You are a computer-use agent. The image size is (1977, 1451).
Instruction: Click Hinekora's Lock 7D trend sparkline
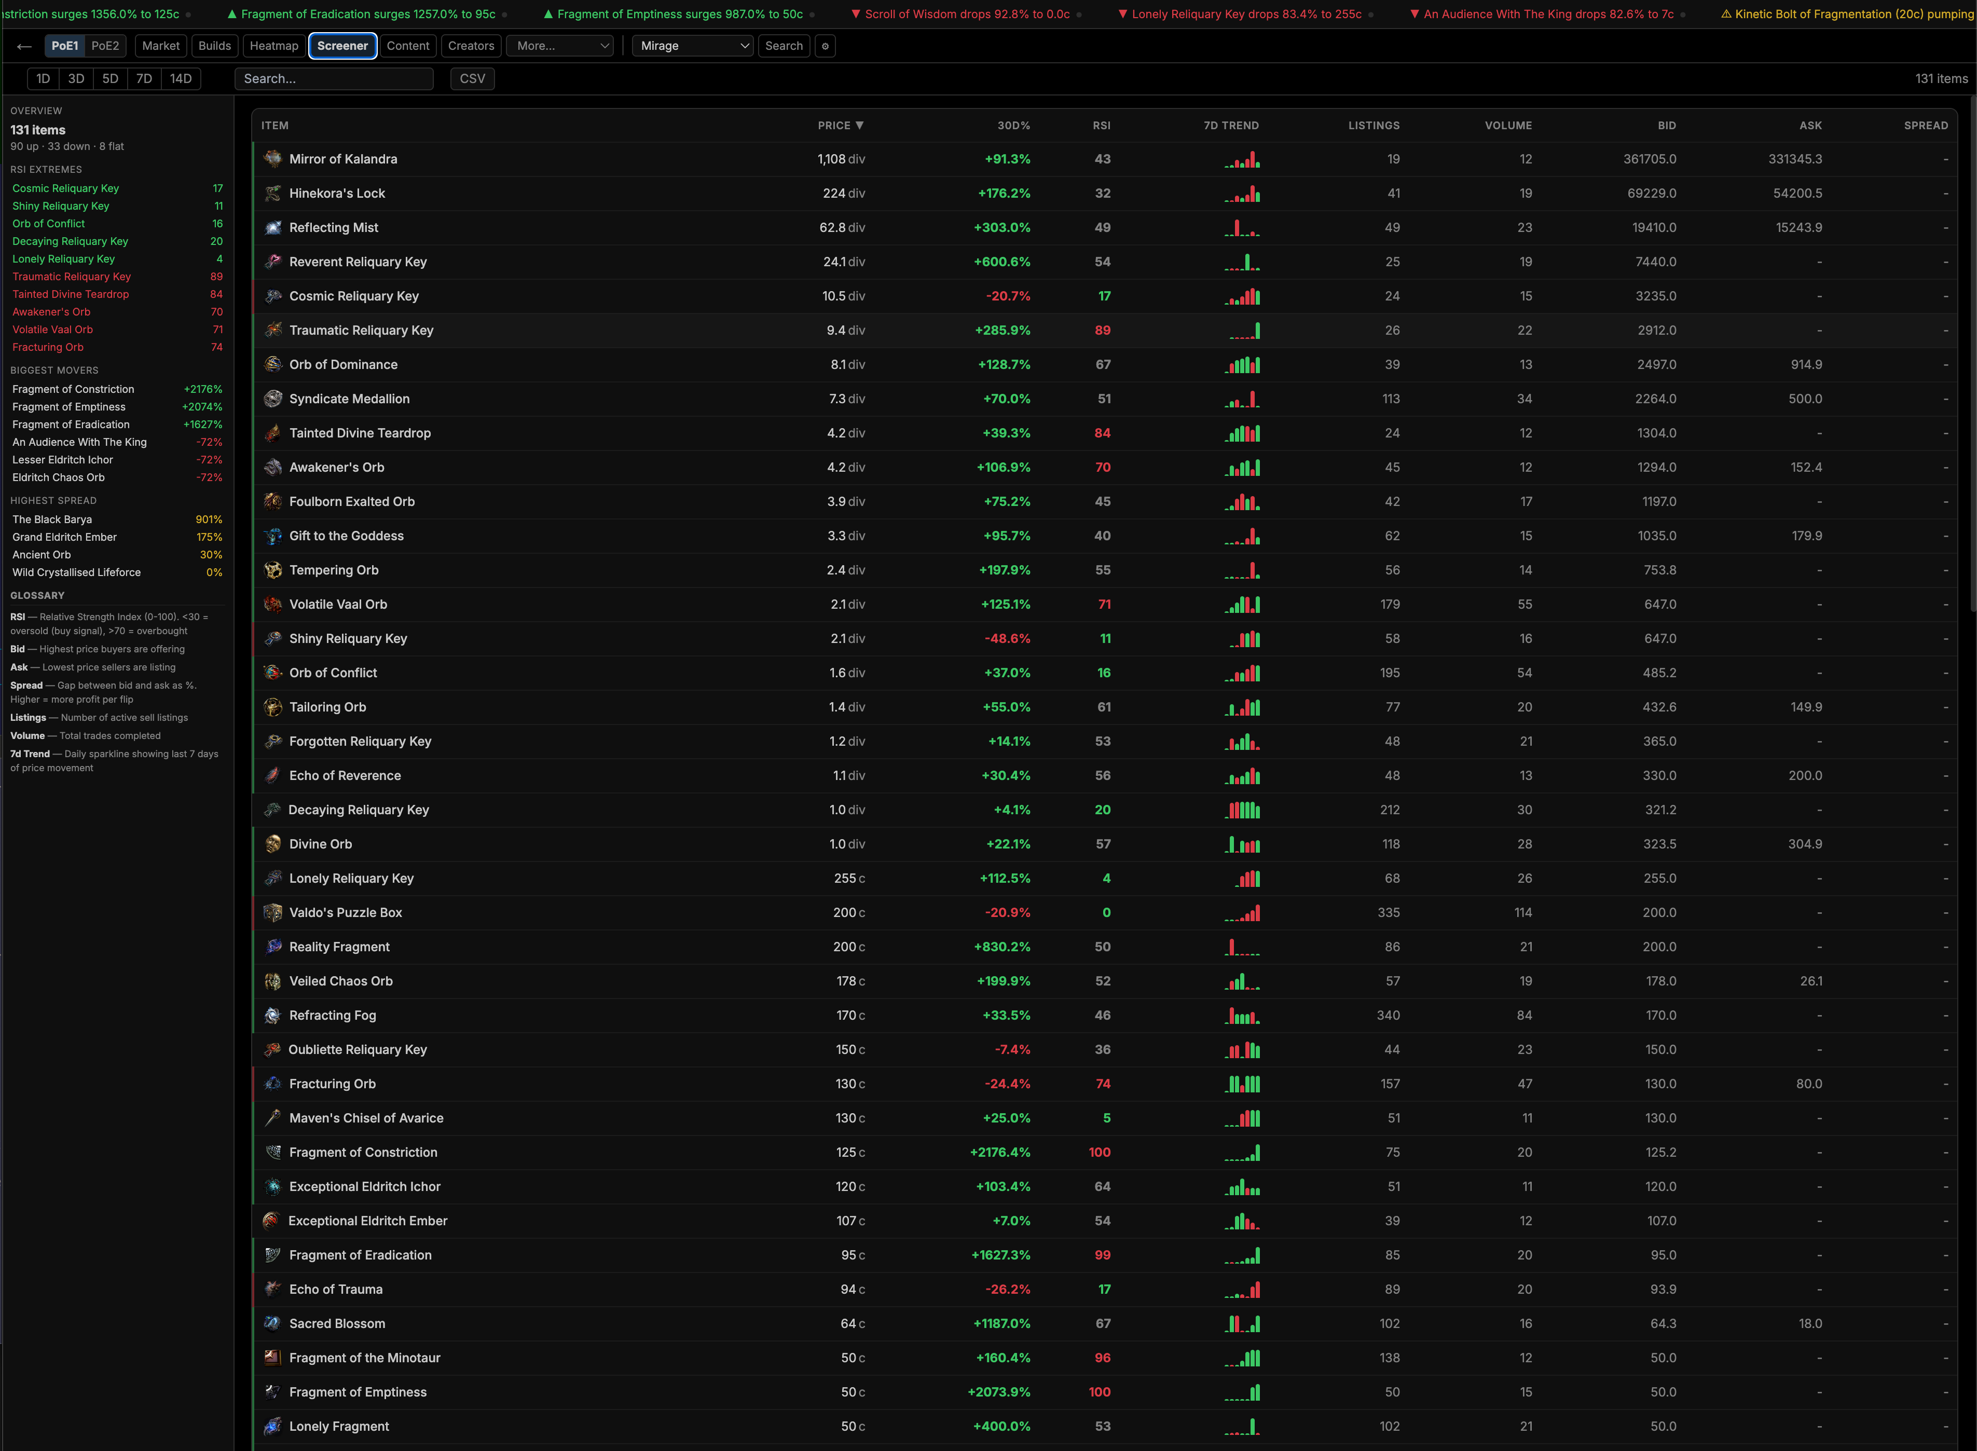coord(1242,193)
